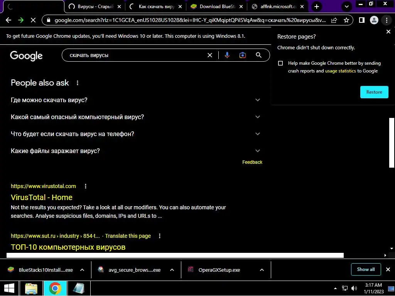Start voice search with the microphone

point(227,55)
